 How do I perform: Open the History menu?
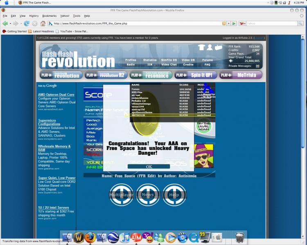coord(34,16)
